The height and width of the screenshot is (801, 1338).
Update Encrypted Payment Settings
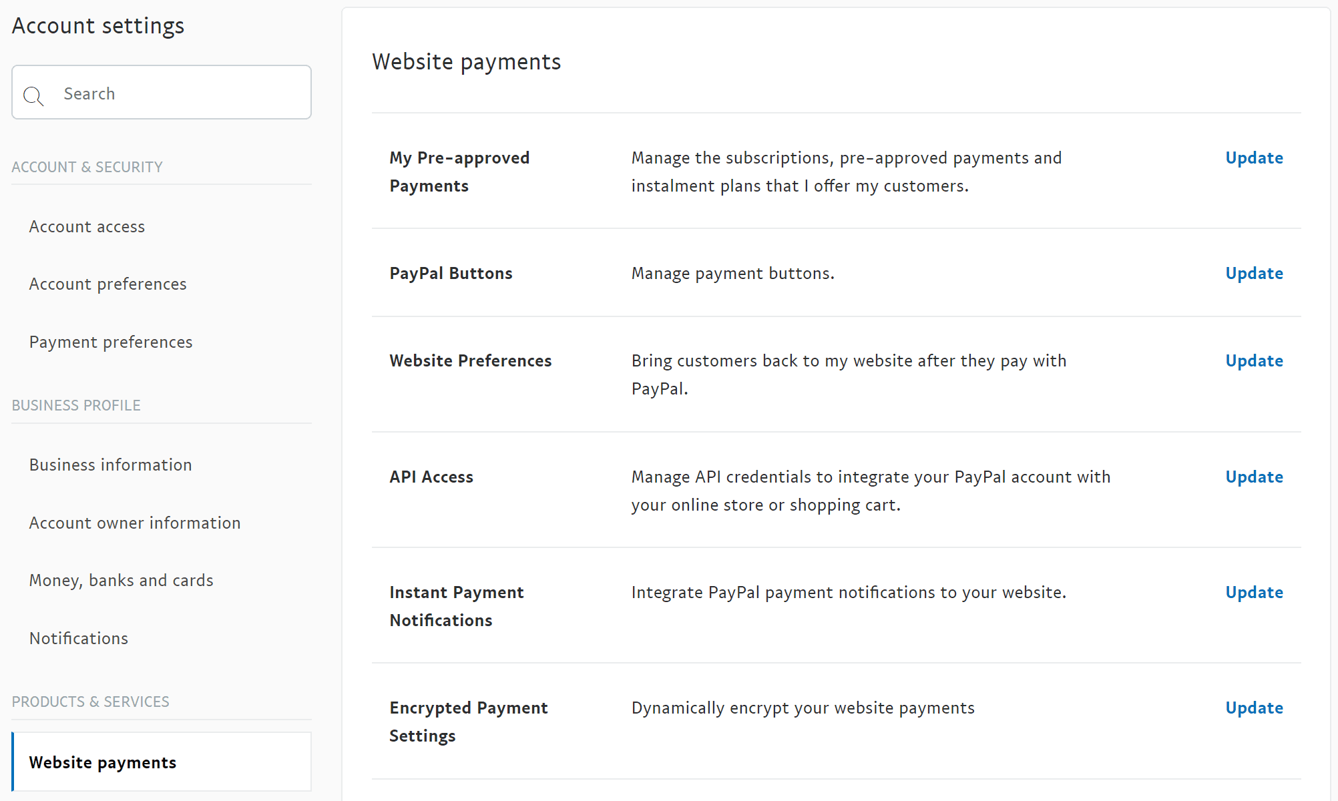pyautogui.click(x=1254, y=708)
